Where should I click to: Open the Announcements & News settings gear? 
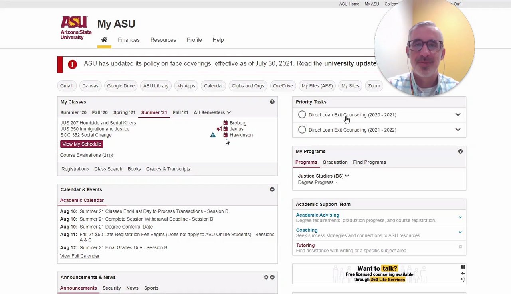point(266,277)
